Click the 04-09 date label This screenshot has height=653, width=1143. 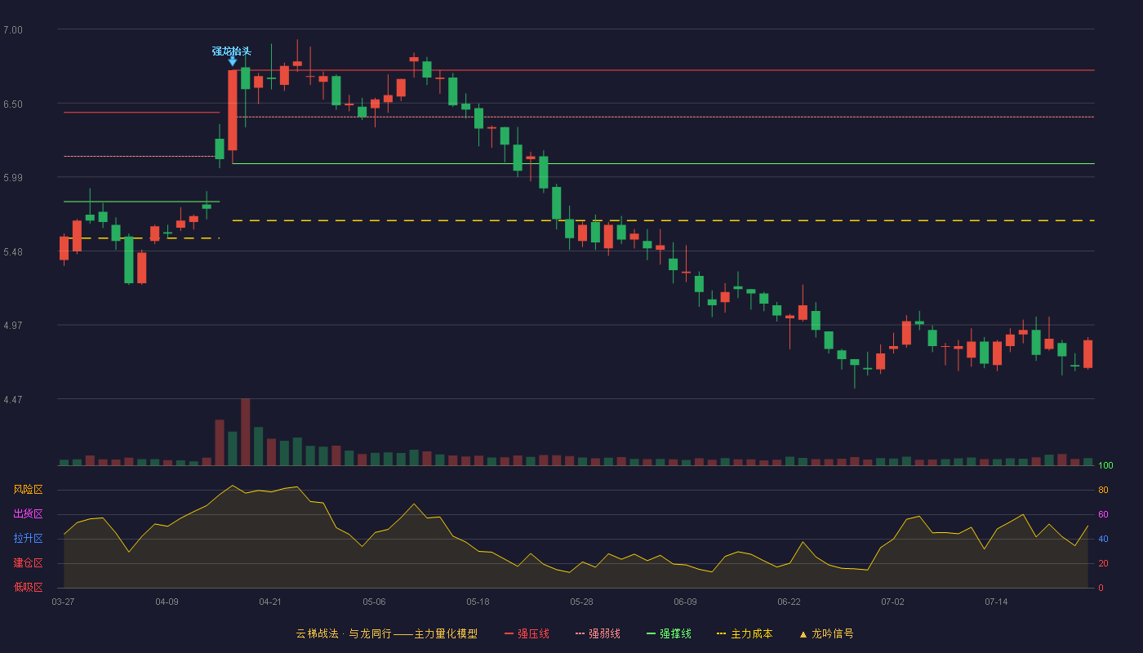tap(167, 602)
